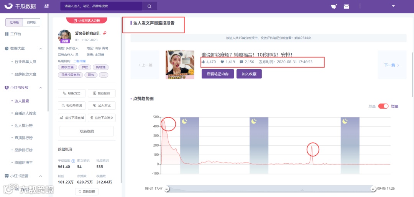This screenshot has height=197, width=414.
Task: Open 达人排行榜 menu item
Action: coord(23,125)
